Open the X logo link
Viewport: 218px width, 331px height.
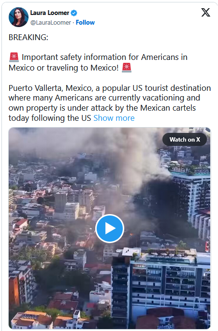coord(205,13)
